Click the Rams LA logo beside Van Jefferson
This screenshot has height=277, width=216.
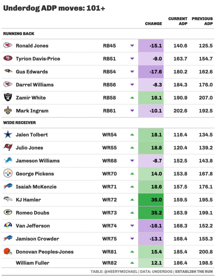pos(8,225)
